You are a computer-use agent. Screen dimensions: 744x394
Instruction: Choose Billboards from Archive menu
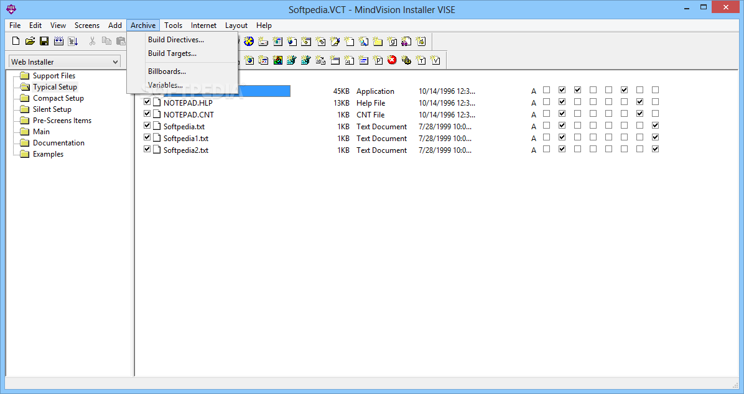point(182,71)
